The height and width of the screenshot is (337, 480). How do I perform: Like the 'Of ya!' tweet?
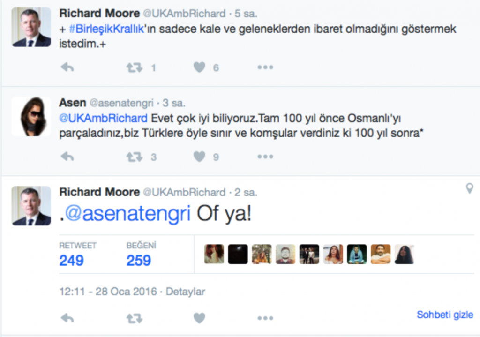click(200, 318)
